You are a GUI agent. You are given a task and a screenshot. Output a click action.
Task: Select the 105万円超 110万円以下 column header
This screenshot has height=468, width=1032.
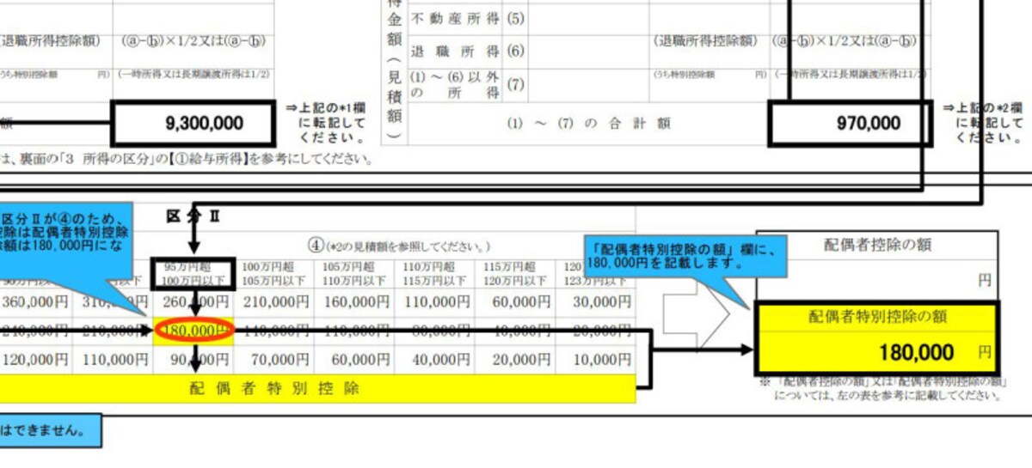[x=353, y=274]
